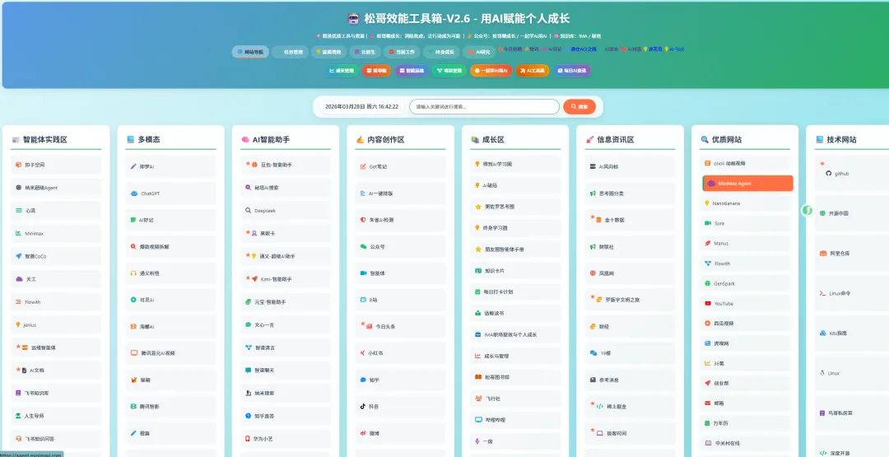Switch to the 任务管理 tab

point(289,52)
